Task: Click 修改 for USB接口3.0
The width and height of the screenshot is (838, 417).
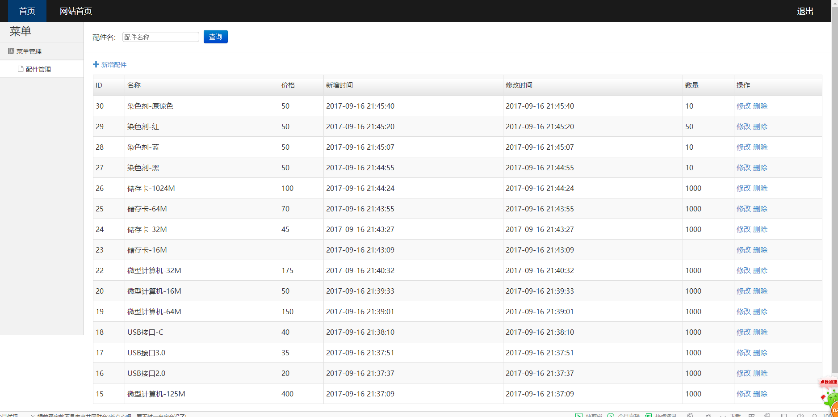Action: (744, 353)
